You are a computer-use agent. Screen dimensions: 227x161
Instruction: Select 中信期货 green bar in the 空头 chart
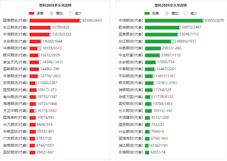pyautogui.click(x=174, y=20)
